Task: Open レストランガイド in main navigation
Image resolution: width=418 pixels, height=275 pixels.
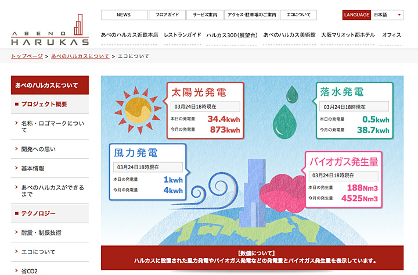Action: click(182, 35)
